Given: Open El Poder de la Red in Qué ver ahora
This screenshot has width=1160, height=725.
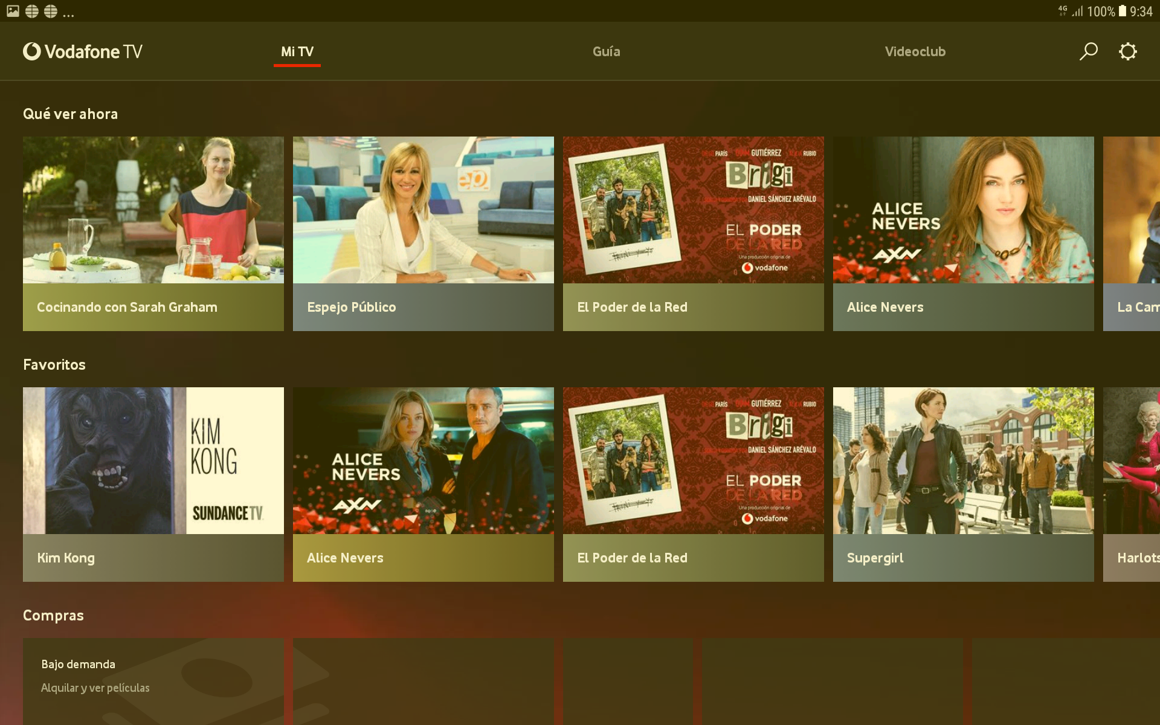Looking at the screenshot, I should 693,233.
